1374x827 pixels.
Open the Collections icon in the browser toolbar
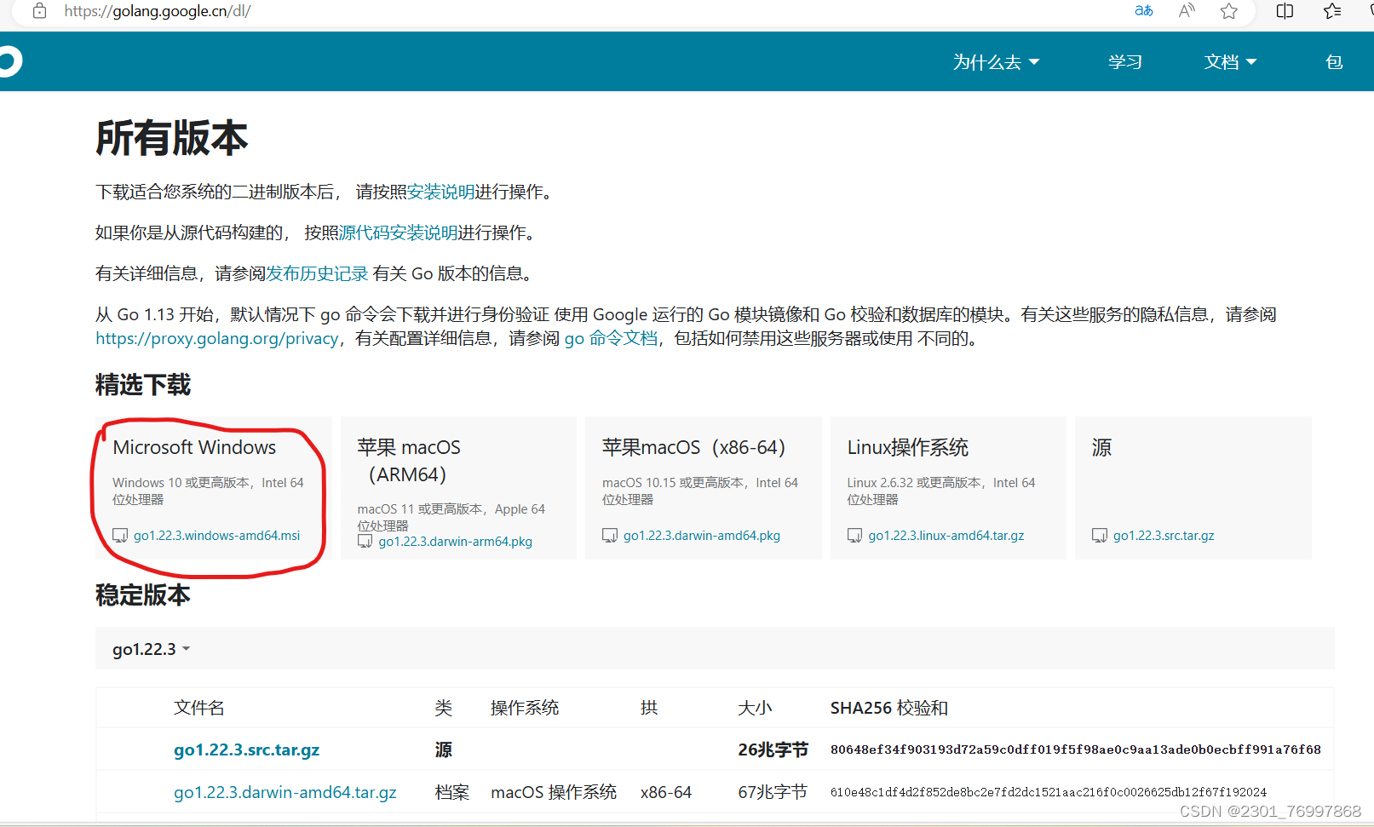coord(1331,11)
